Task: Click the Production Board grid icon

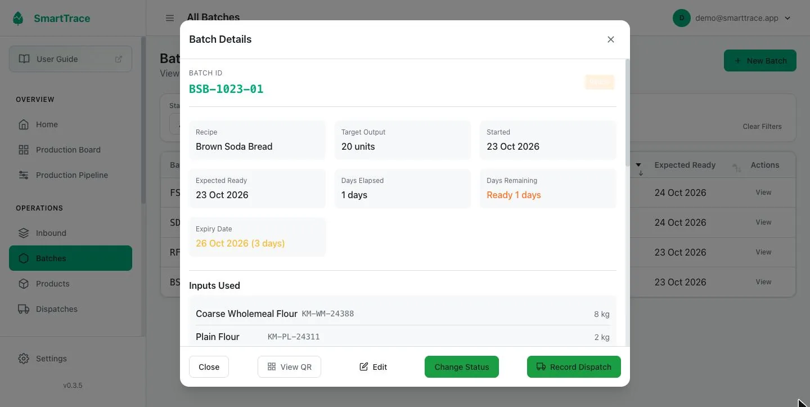Action: pos(24,150)
